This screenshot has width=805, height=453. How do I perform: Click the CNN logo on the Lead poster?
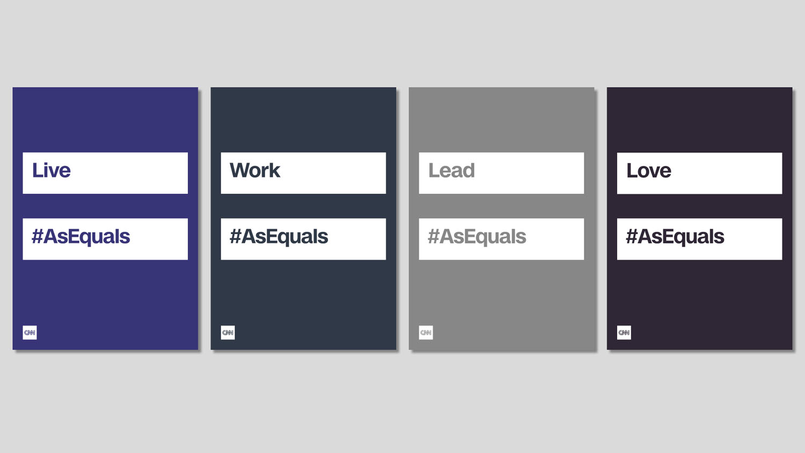click(x=426, y=333)
